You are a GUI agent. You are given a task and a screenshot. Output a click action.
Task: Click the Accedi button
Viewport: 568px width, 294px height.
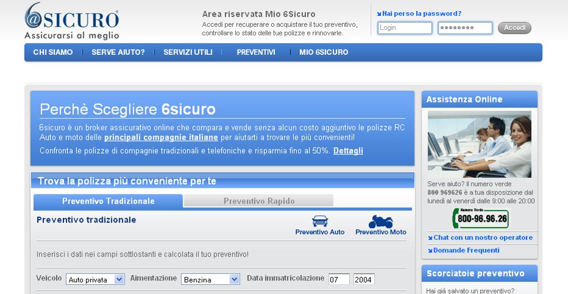tap(514, 28)
